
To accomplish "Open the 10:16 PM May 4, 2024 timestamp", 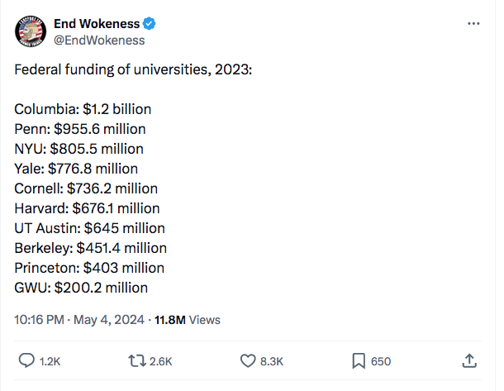I will click(80, 320).
